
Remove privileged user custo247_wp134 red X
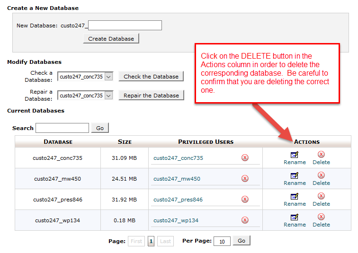coord(245,220)
